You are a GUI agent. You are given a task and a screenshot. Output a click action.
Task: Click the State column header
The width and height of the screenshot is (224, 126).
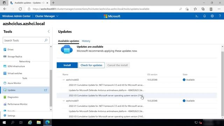(x=185, y=75)
